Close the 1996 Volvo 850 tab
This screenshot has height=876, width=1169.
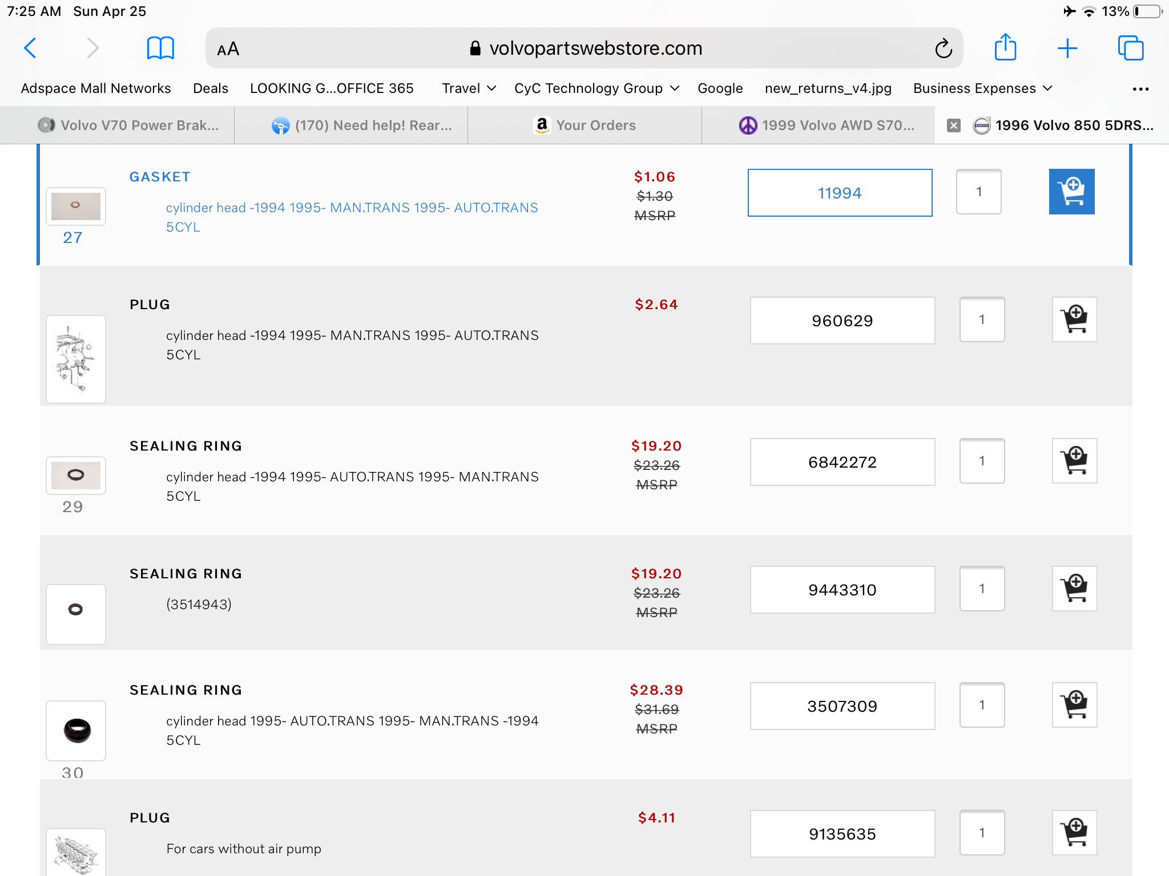coord(953,125)
